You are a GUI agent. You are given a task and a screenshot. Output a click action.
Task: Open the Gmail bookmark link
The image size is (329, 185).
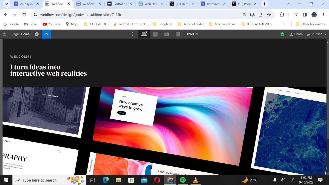(30, 24)
